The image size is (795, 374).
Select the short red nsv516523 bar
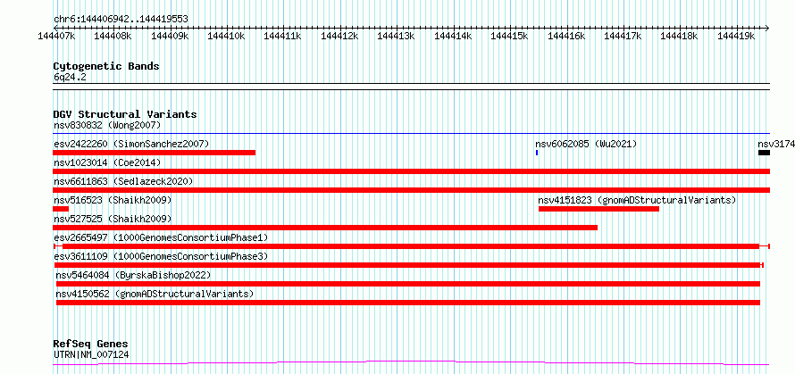click(61, 209)
